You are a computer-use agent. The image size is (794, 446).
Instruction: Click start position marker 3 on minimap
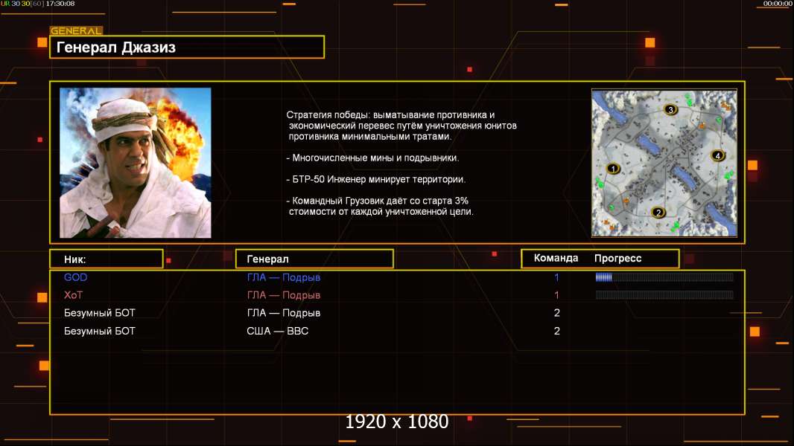[670, 109]
